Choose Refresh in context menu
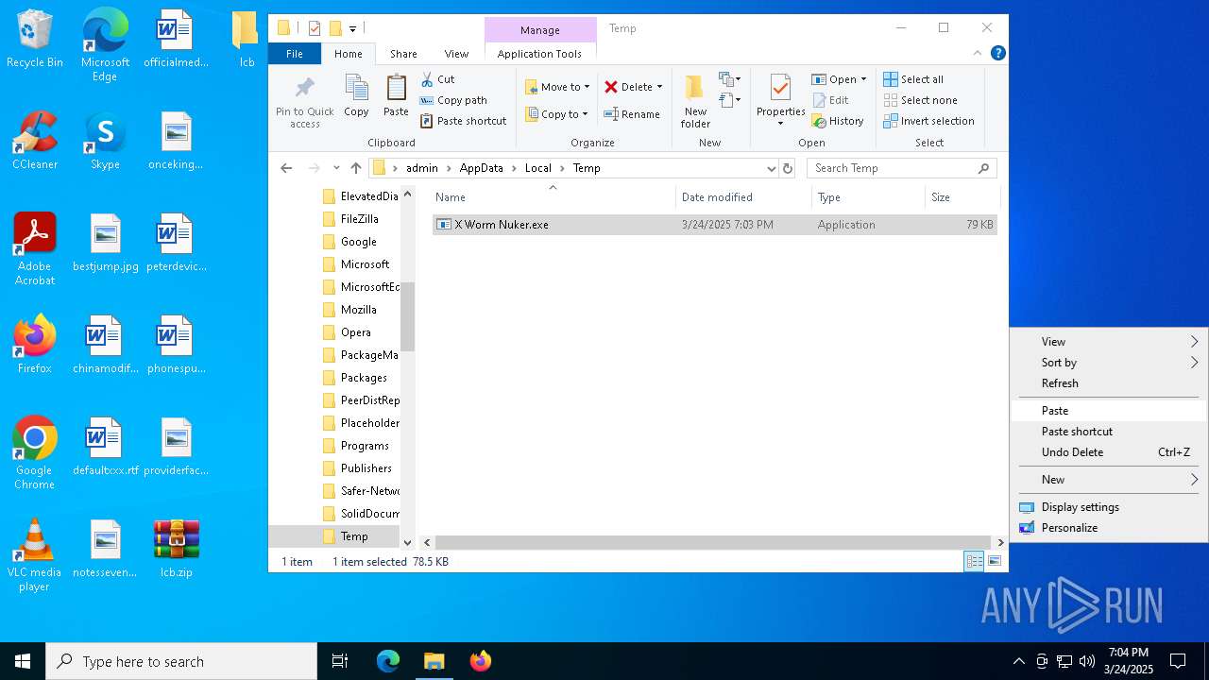Image resolution: width=1209 pixels, height=680 pixels. [x=1109, y=383]
